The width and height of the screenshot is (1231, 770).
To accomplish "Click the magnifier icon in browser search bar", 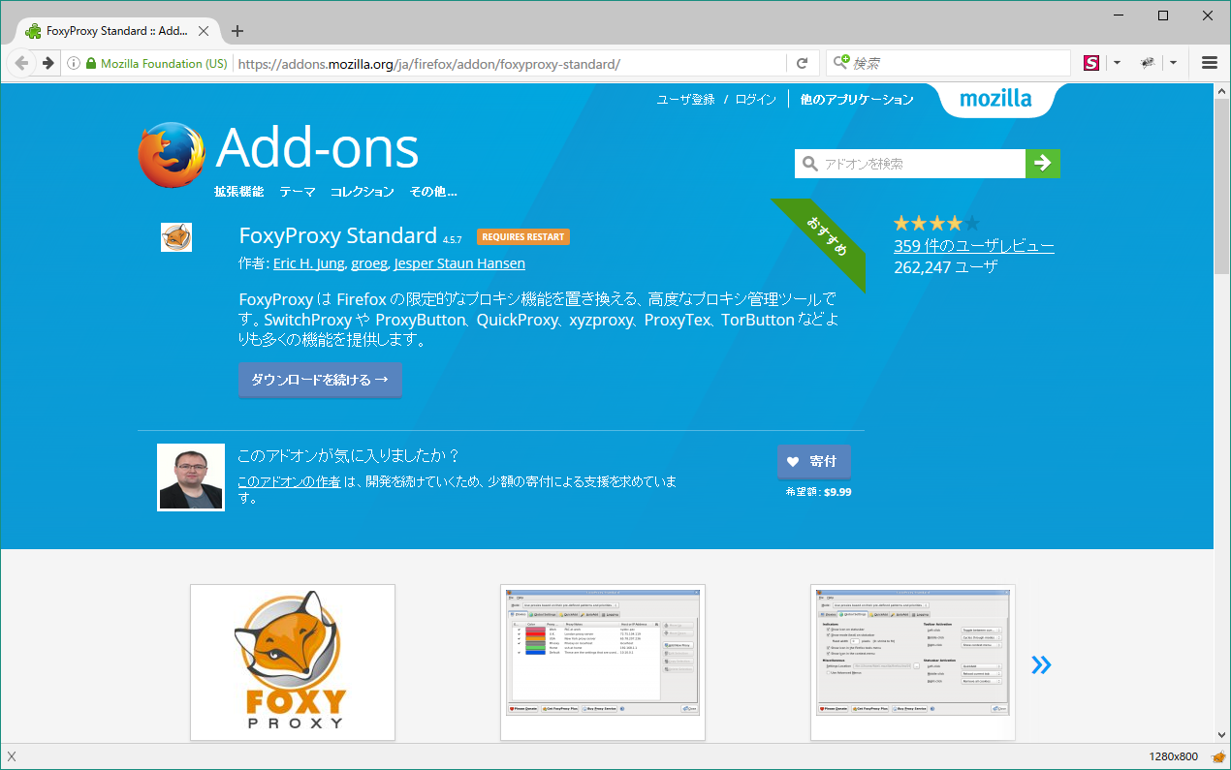I will [840, 63].
